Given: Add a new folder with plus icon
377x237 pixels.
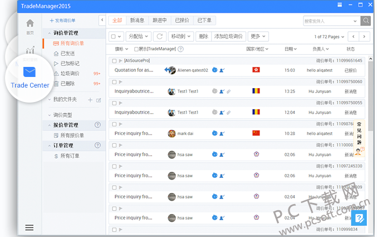Looking at the screenshot, I should 90,100.
